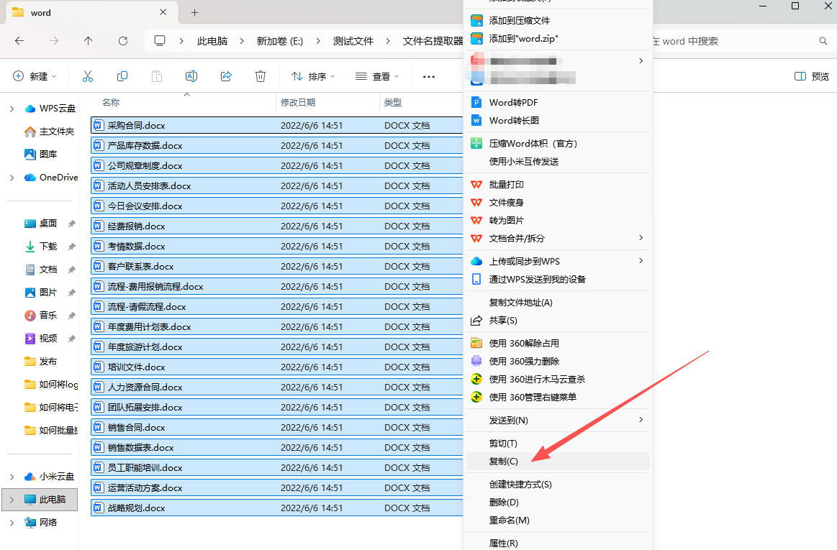Click the rename icon in toolbar
This screenshot has height=550, width=837.
191,76
